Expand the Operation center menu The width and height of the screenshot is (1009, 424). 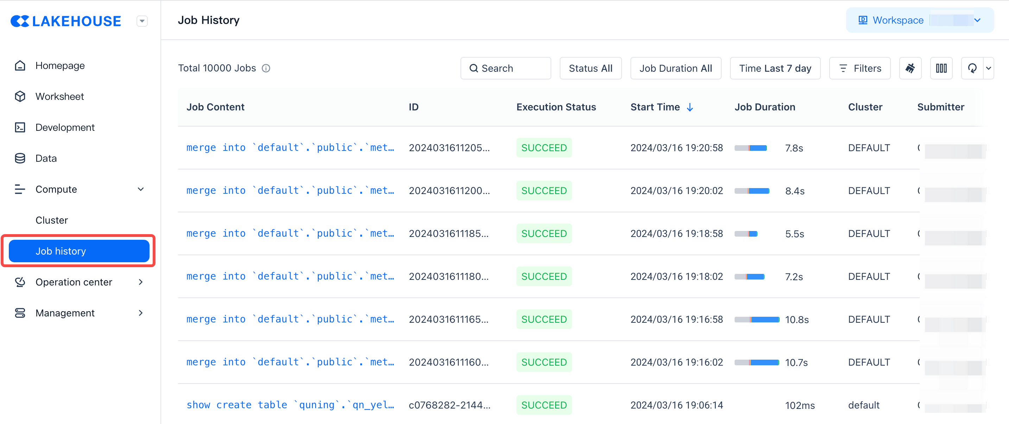(x=141, y=282)
